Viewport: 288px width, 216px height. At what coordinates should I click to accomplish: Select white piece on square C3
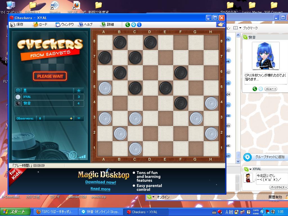[x=135, y=118]
